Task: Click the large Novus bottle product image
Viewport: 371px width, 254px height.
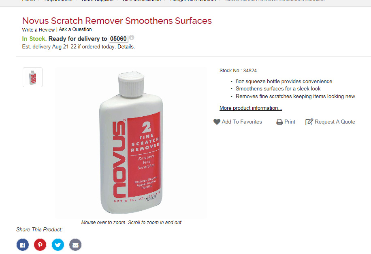Action: click(131, 143)
